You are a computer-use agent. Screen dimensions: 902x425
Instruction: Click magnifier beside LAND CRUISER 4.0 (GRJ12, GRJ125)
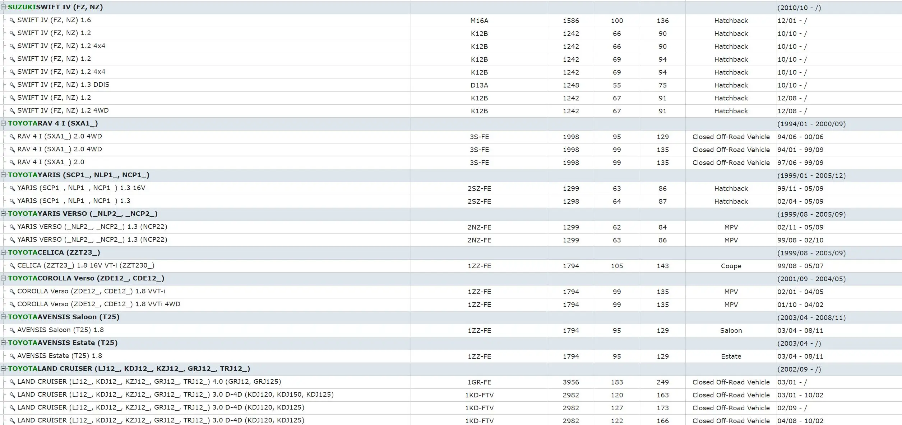tap(12, 382)
